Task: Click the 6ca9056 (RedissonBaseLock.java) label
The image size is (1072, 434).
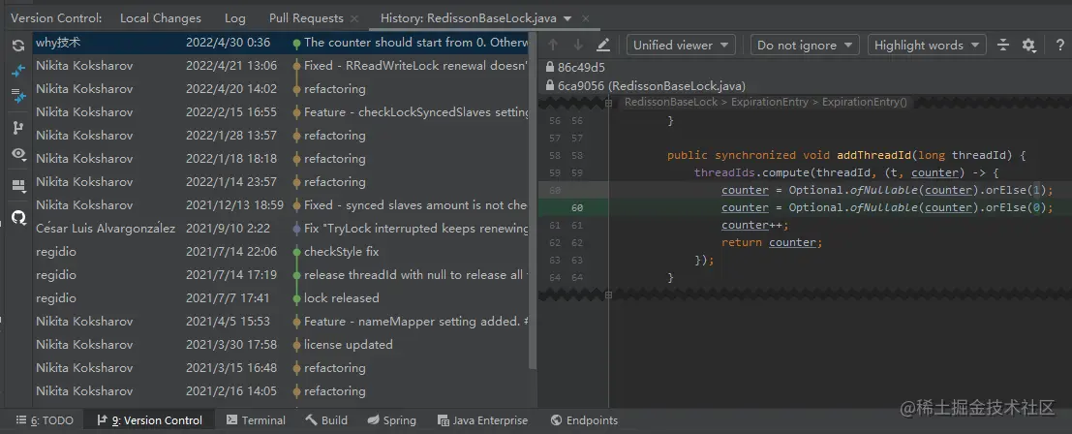Action: coord(652,86)
